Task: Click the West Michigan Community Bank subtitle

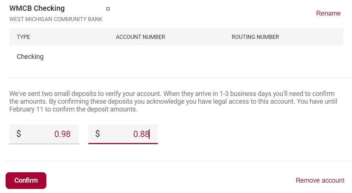Action: (x=56, y=19)
